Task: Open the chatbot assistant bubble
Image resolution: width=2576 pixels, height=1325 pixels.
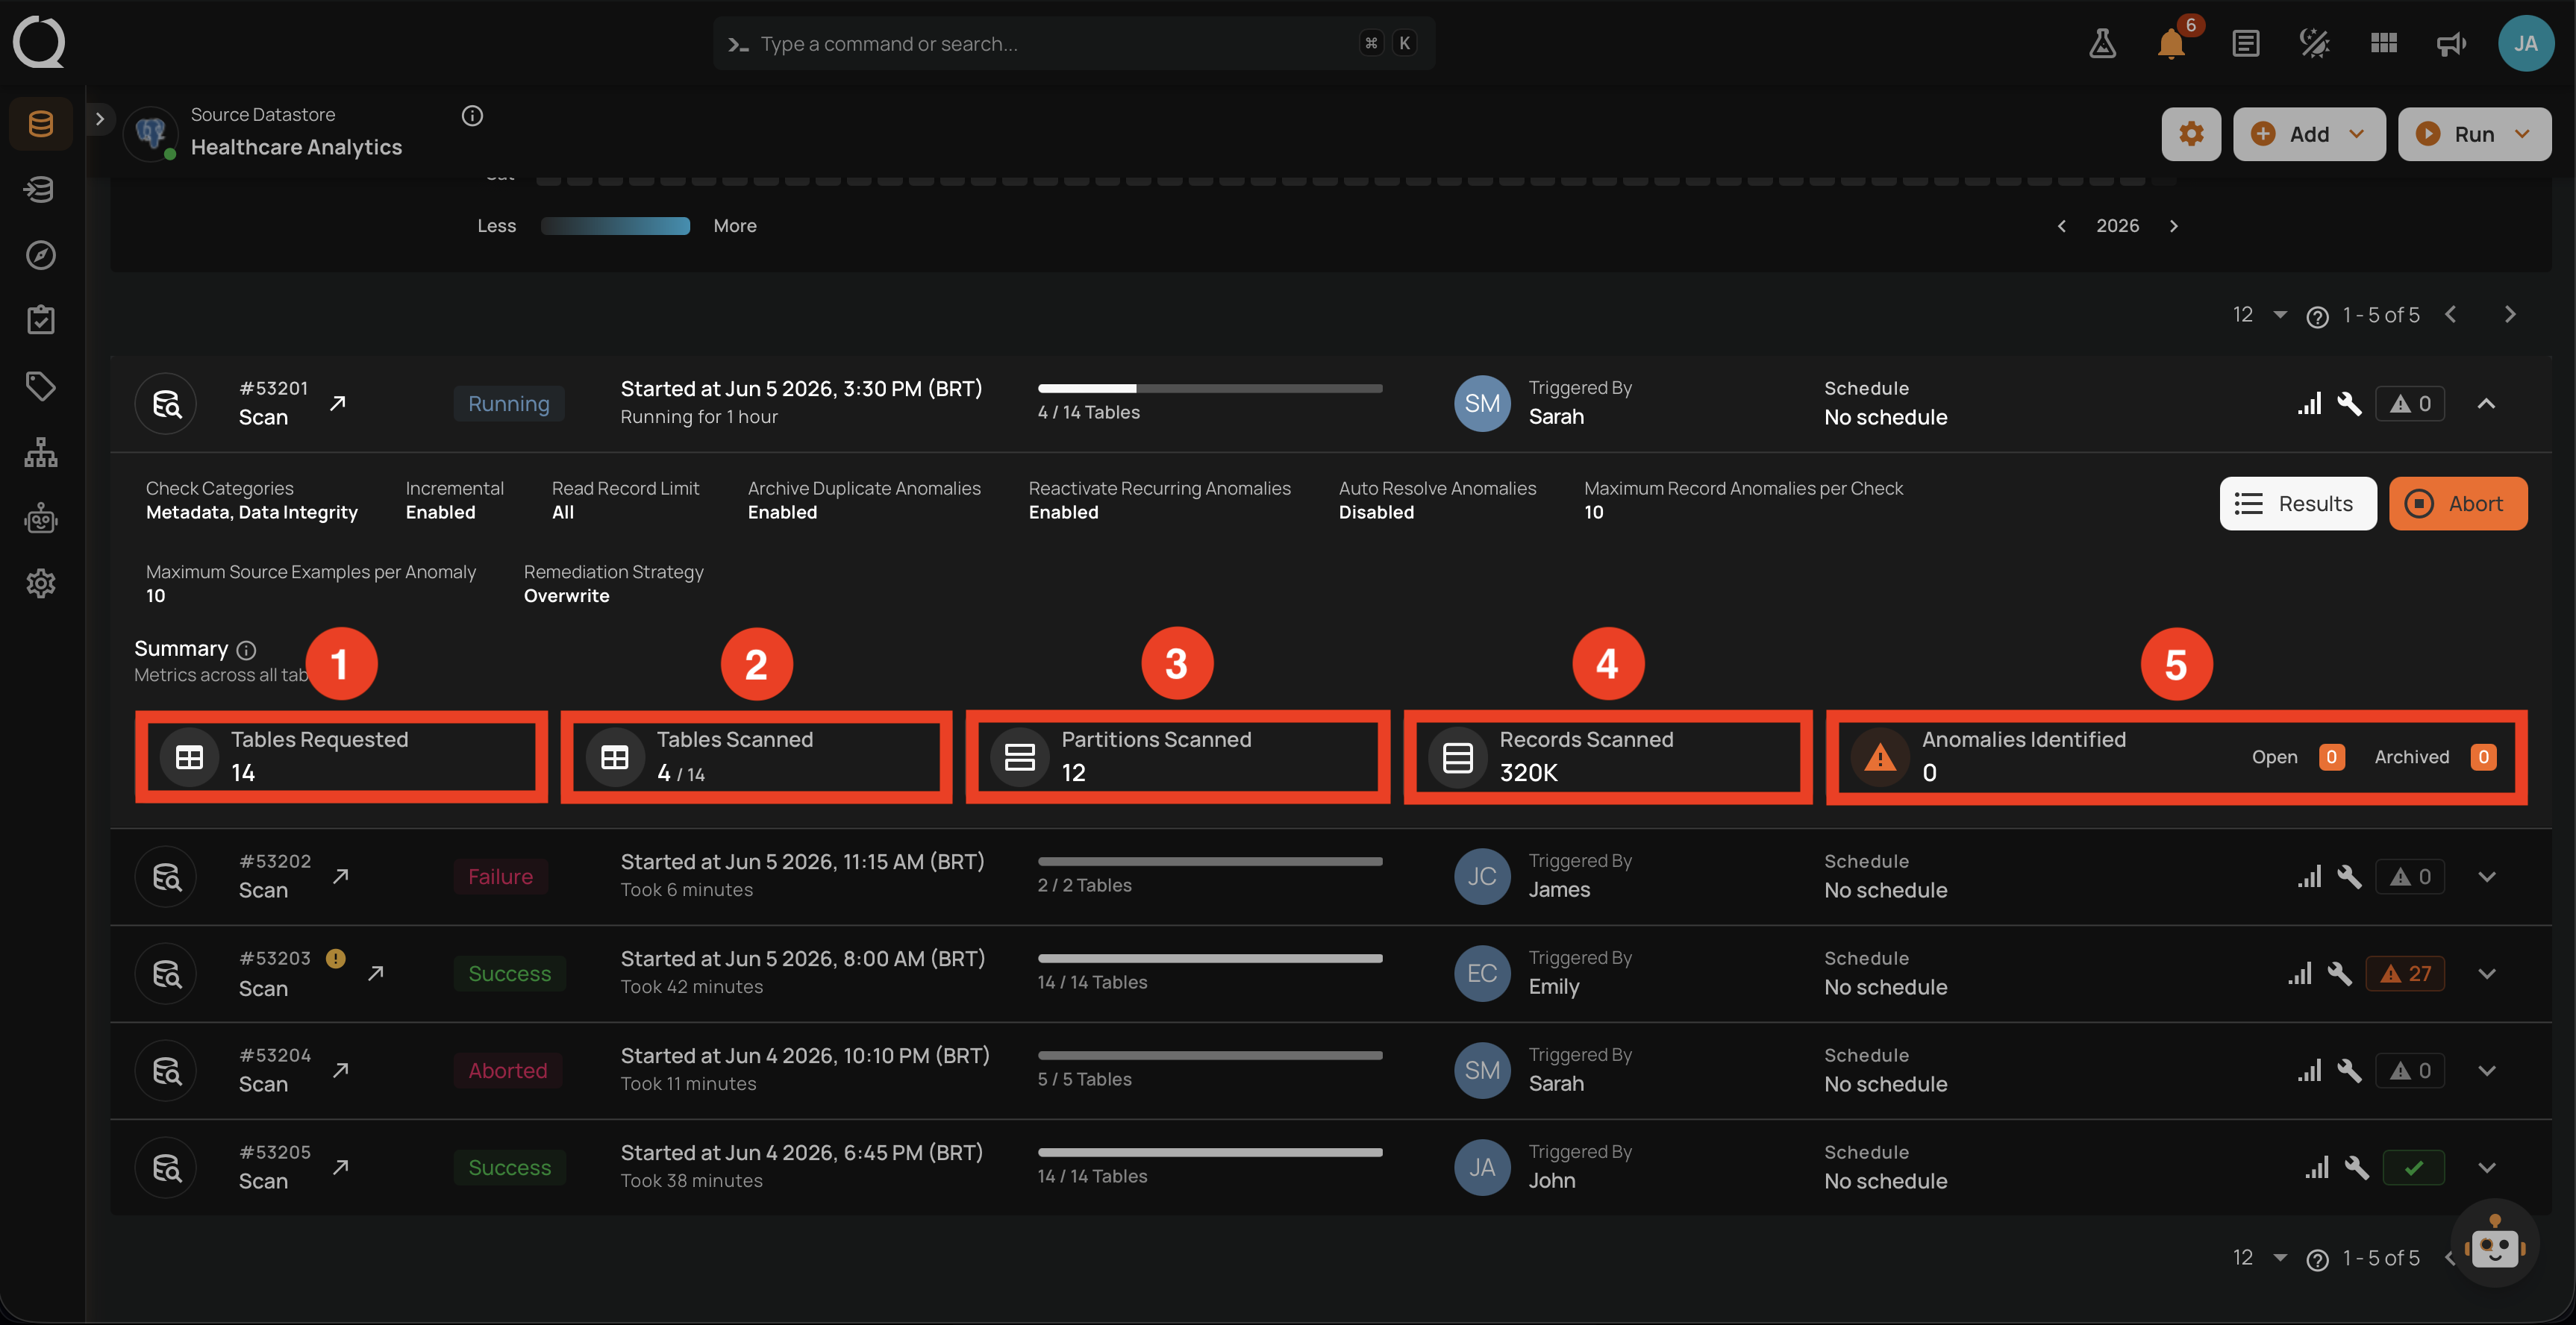Action: [x=2495, y=1245]
